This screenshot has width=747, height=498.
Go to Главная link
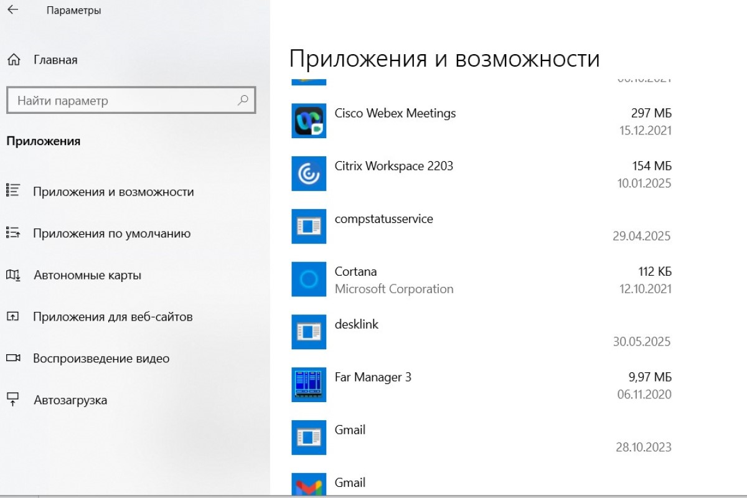[56, 60]
